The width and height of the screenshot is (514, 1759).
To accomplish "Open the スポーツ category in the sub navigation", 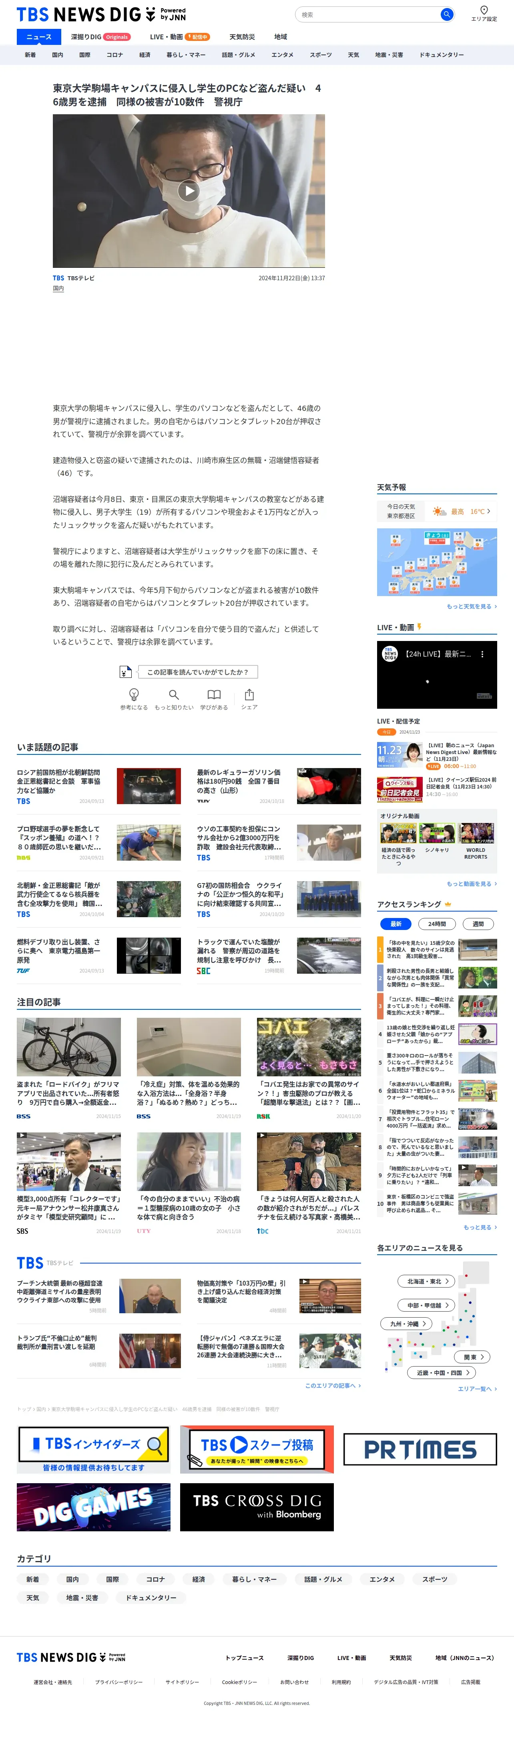I will point(320,55).
